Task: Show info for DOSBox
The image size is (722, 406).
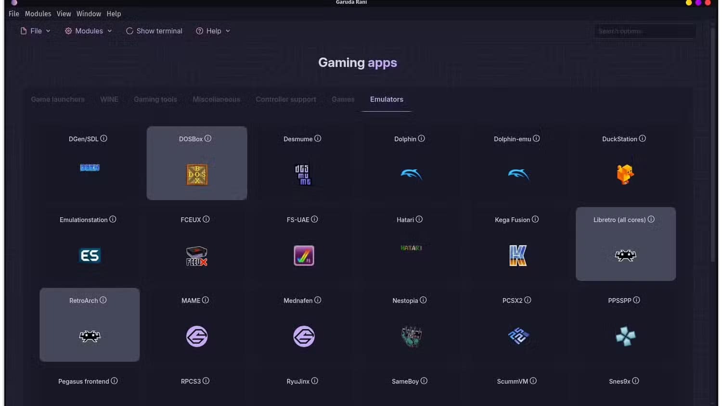Action: click(208, 139)
